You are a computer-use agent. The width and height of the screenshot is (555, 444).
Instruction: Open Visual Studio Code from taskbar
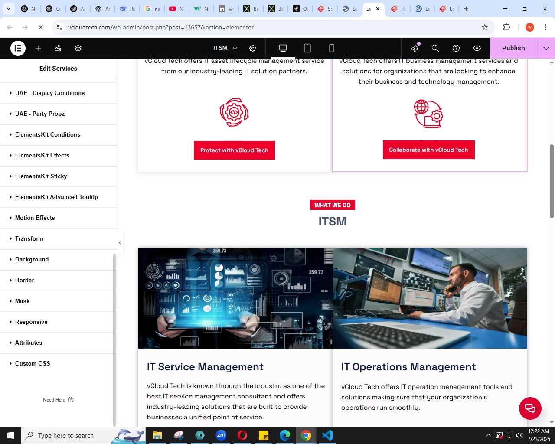(x=327, y=435)
